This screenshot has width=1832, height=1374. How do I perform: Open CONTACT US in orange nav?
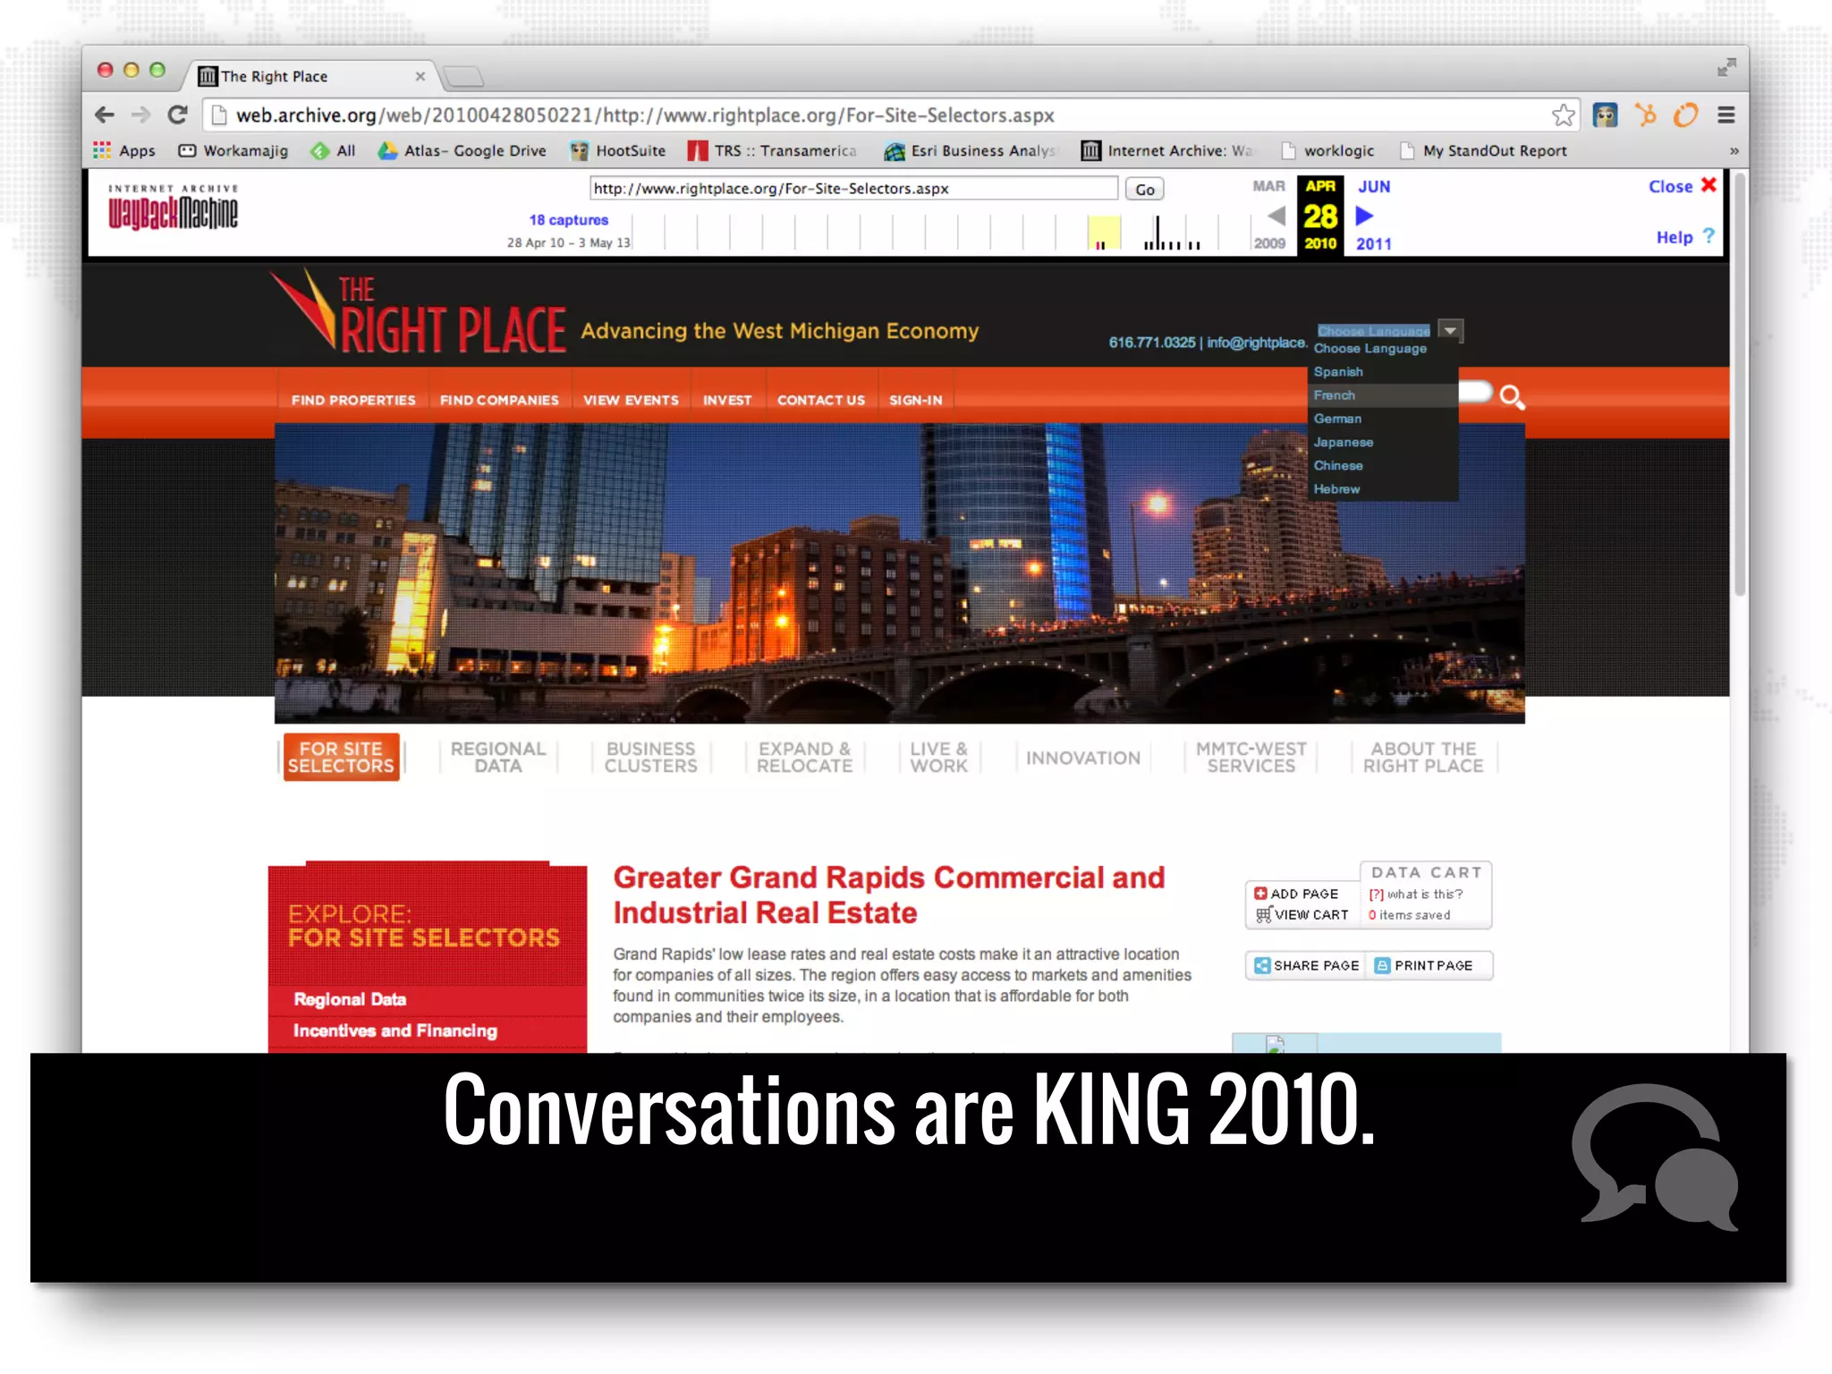821,401
